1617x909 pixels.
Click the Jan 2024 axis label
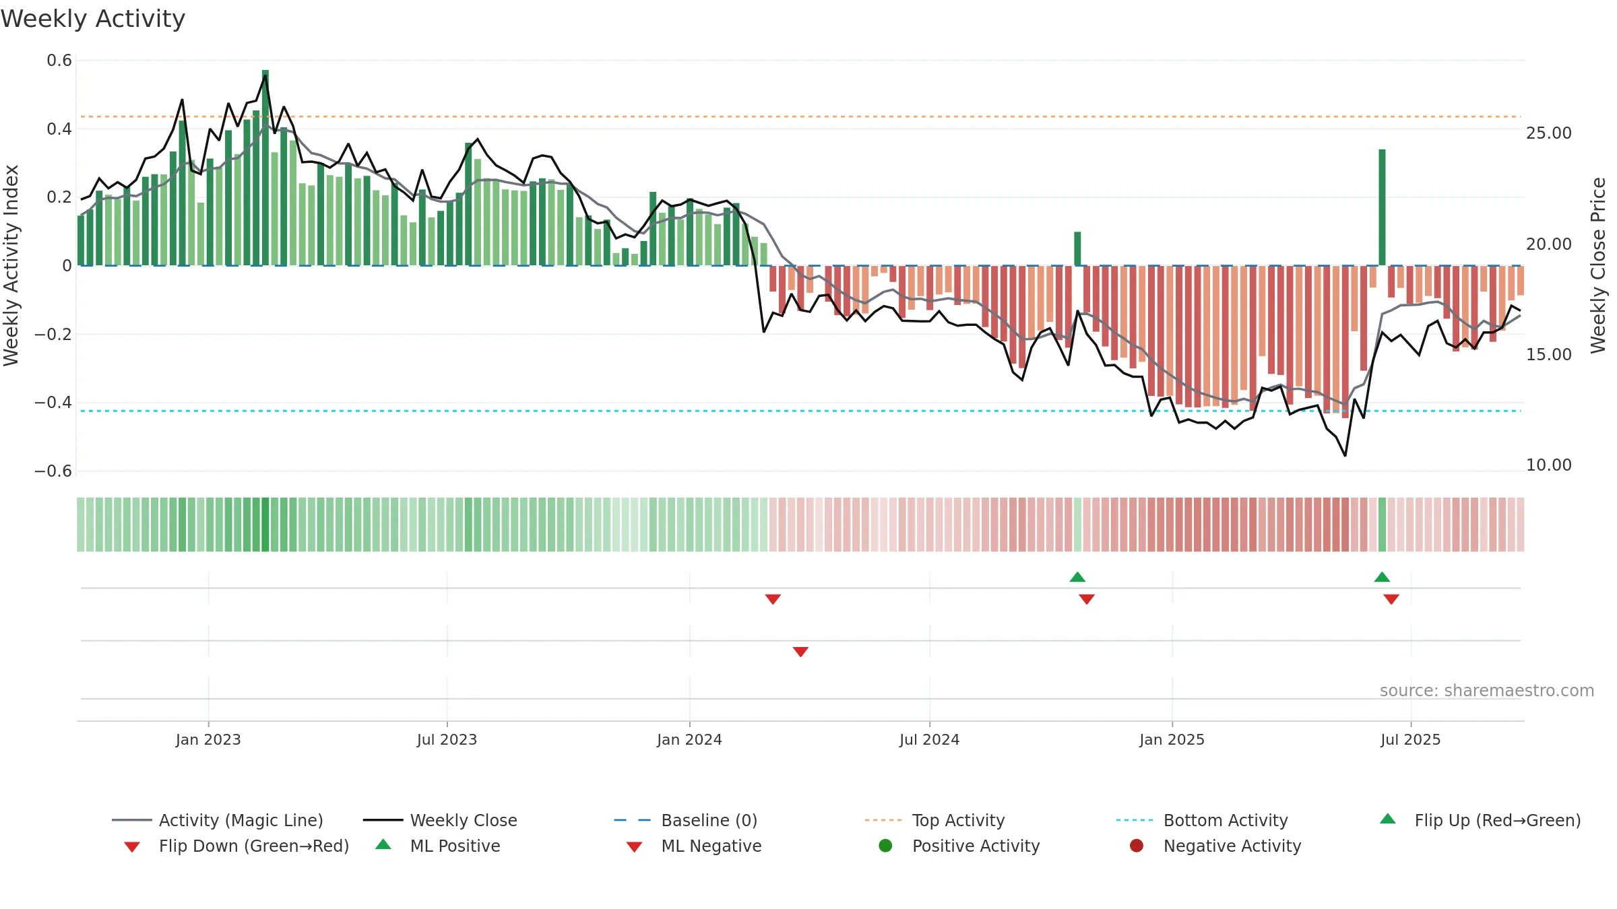coord(689,739)
